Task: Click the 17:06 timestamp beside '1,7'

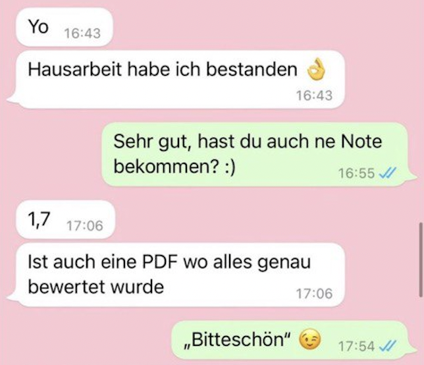Action: (x=85, y=226)
